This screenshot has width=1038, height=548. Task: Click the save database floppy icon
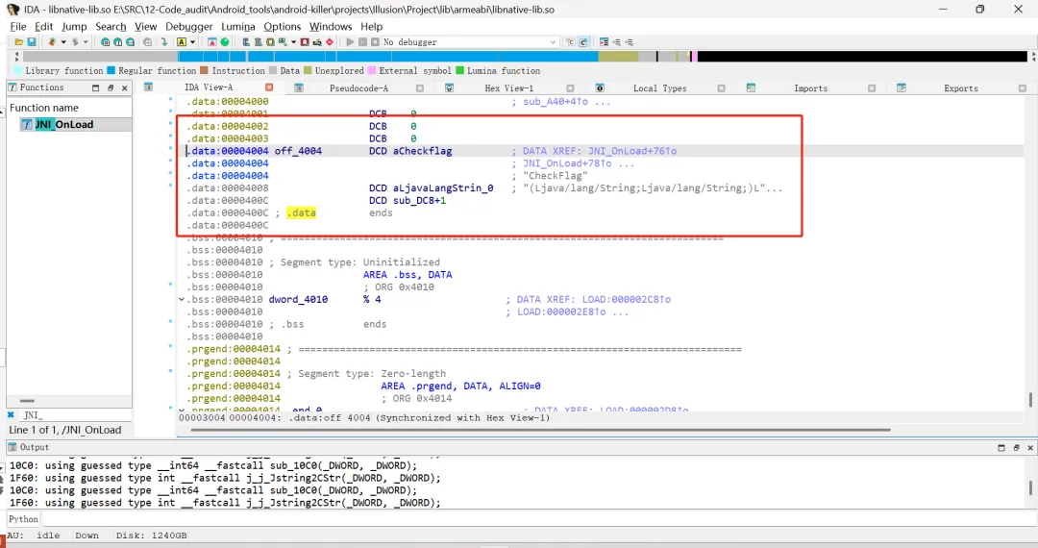31,42
